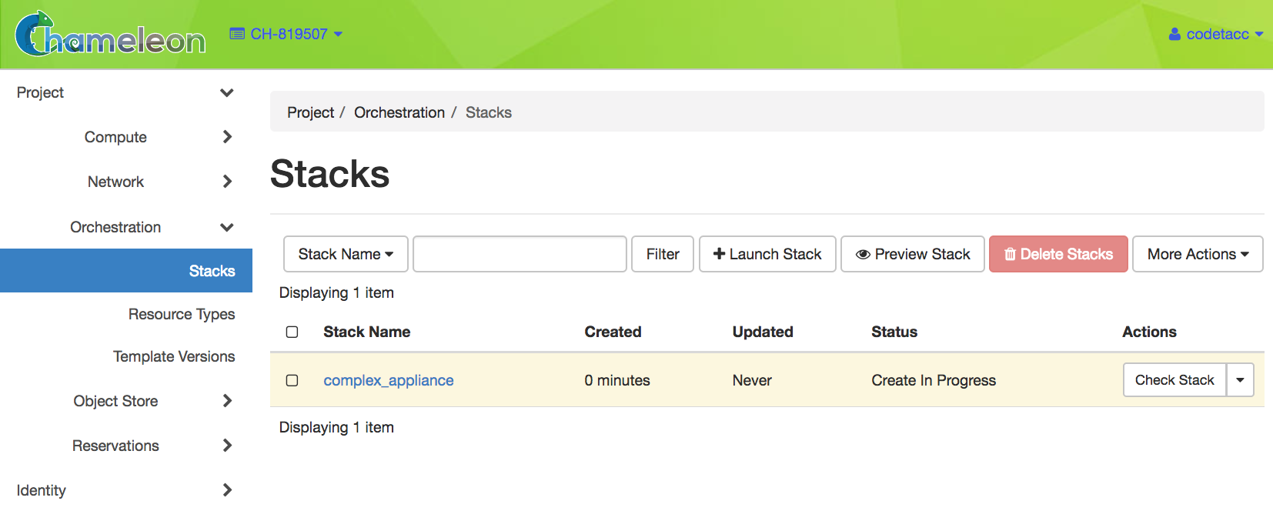1273x521 pixels.
Task: Click the Check Stack button
Action: click(1174, 380)
